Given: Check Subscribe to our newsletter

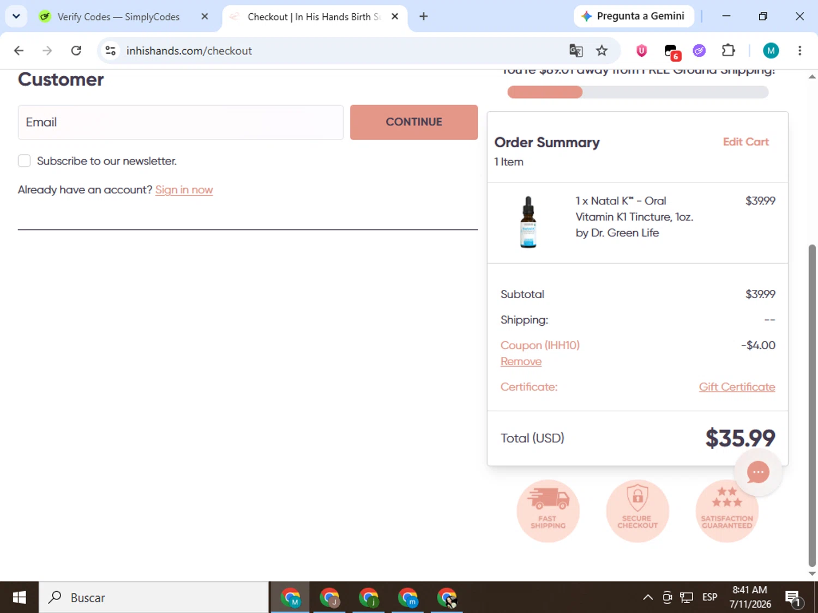Looking at the screenshot, I should (x=24, y=161).
